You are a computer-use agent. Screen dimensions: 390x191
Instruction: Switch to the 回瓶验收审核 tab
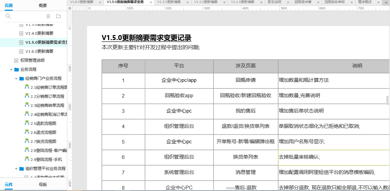click(x=334, y=2)
